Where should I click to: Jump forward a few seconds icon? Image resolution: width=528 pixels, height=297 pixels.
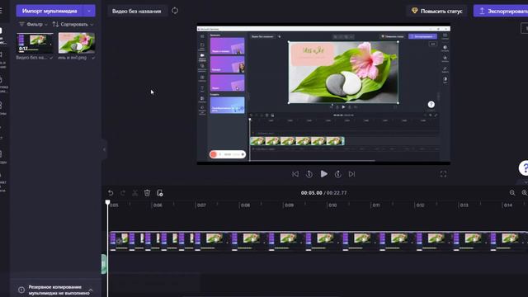(338, 174)
